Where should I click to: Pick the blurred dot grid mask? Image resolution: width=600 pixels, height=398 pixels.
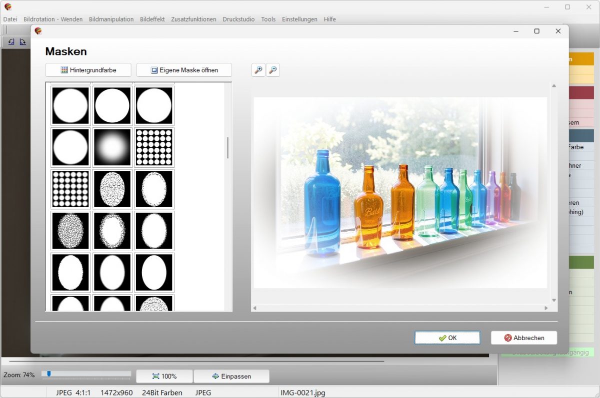click(70, 189)
